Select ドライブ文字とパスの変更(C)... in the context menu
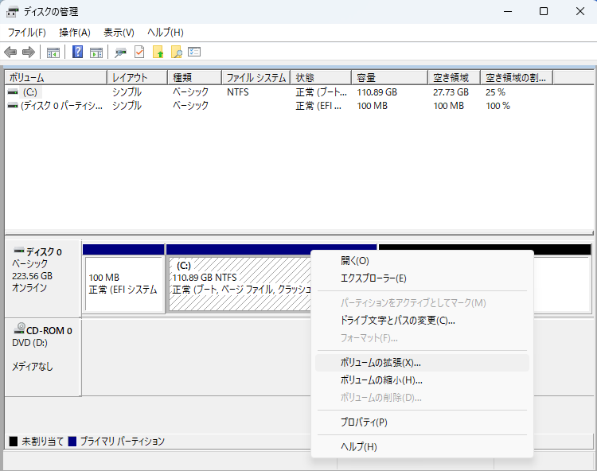The width and height of the screenshot is (597, 471). [x=422, y=321]
